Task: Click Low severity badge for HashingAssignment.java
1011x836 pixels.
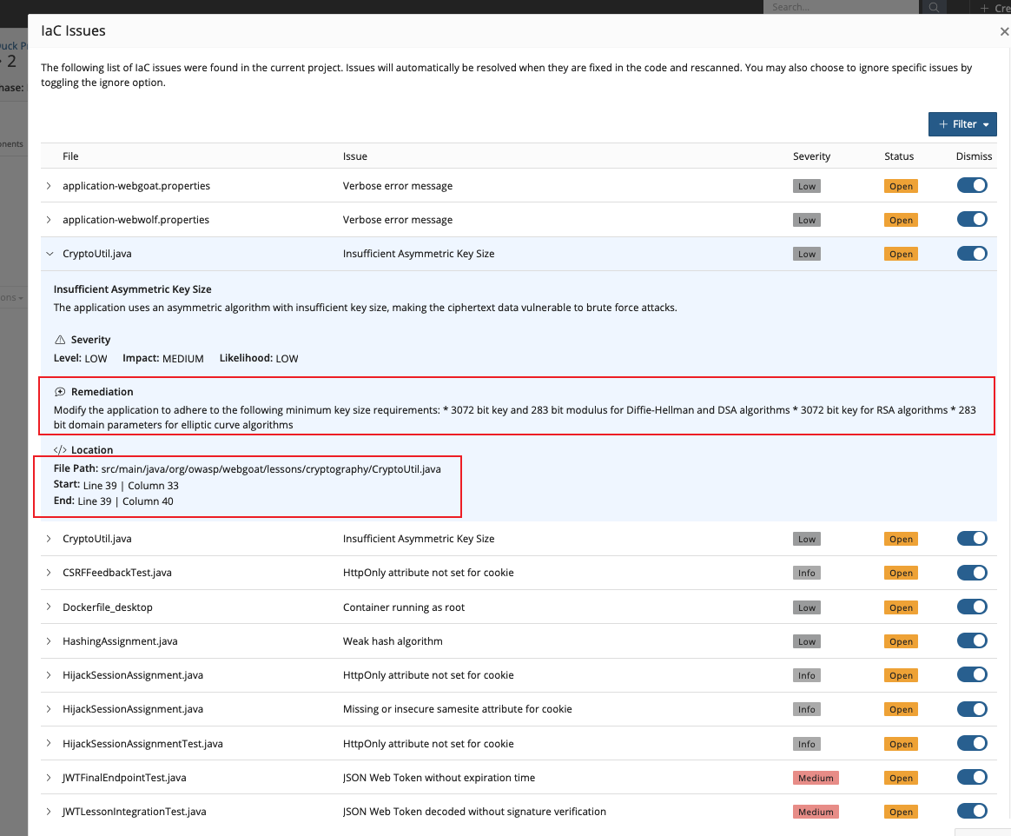Action: [x=807, y=642]
